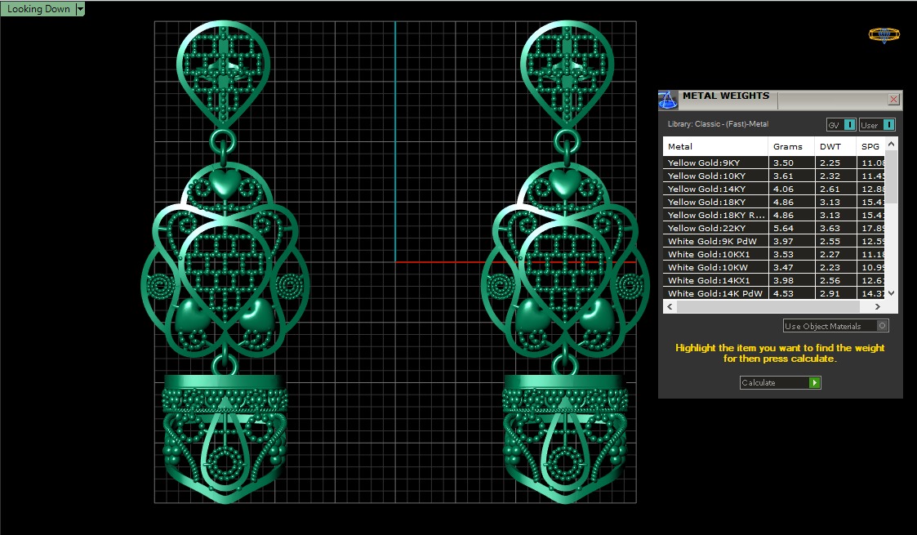
Task: Click the horizontal scrollbar thumb under metals table
Action: pyautogui.click(x=768, y=306)
